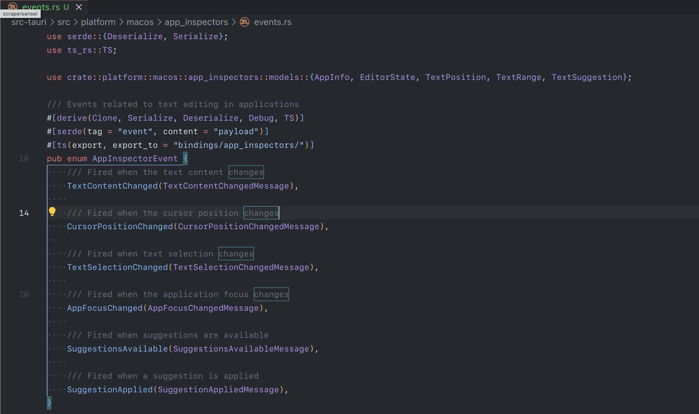Open src-tauri breadcrumb segment
699x414 pixels.
tap(29, 22)
